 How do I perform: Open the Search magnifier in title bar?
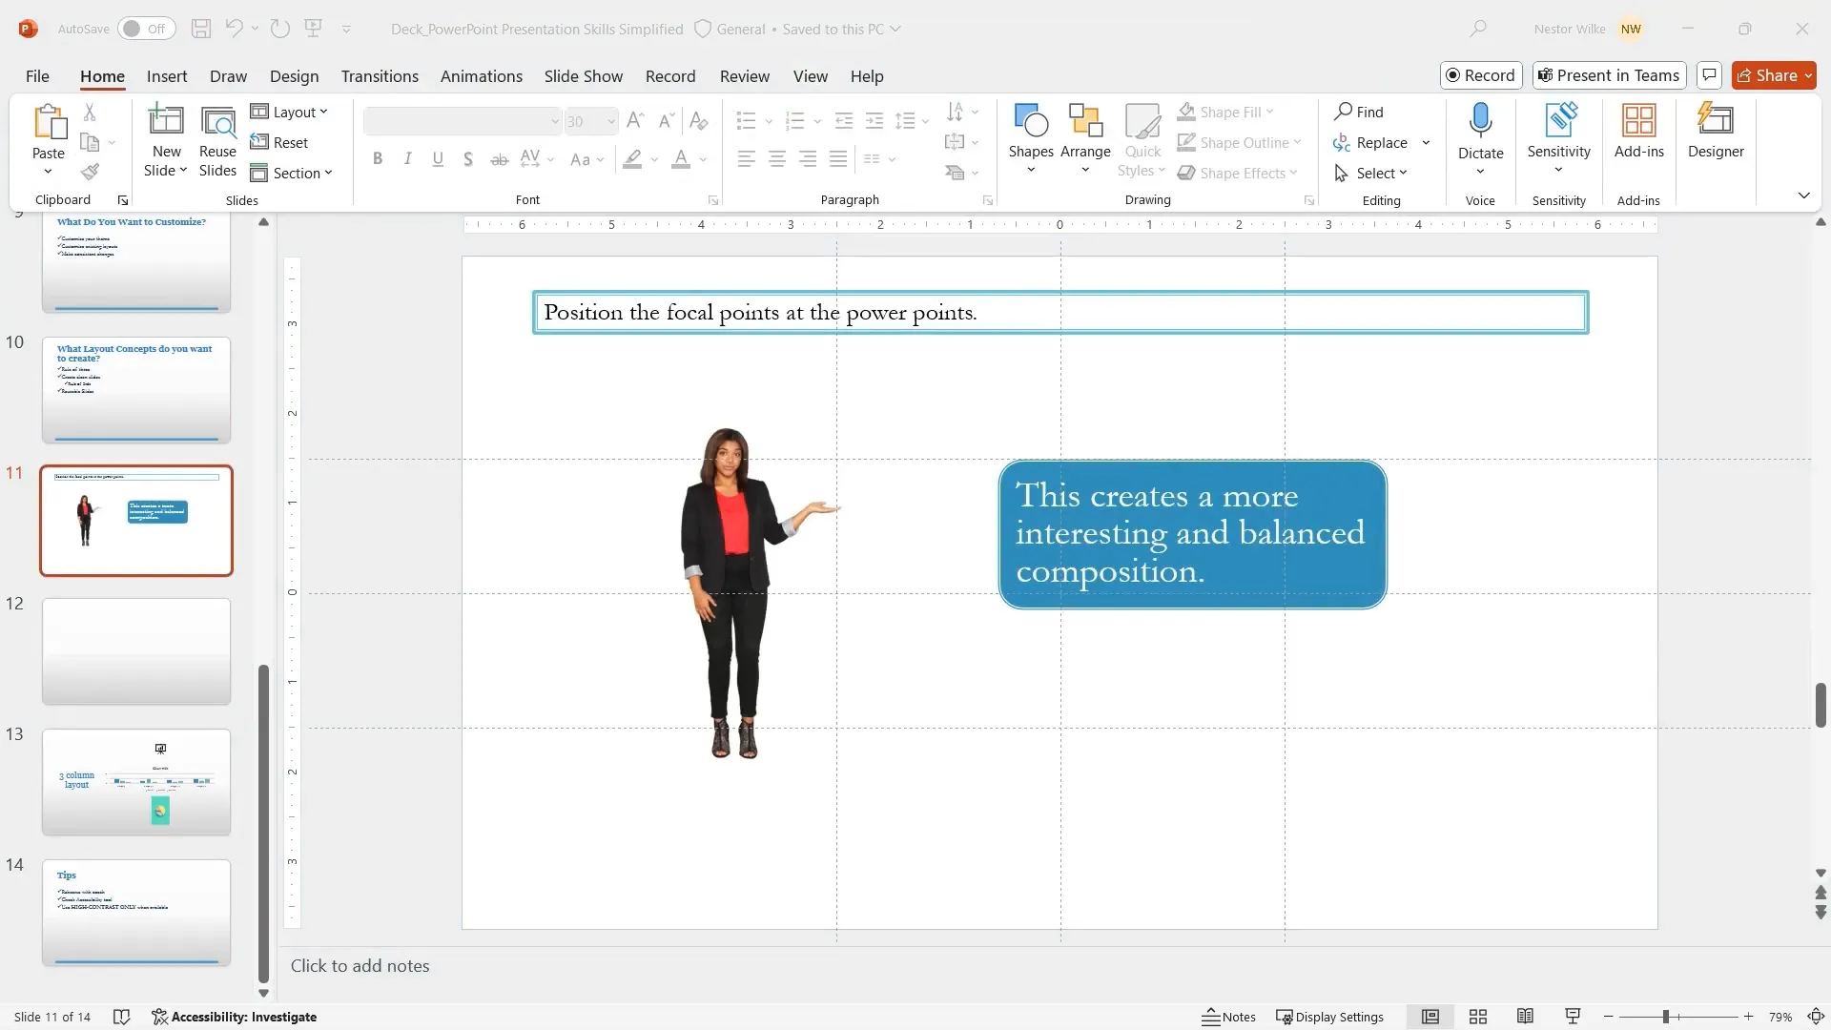point(1478,29)
